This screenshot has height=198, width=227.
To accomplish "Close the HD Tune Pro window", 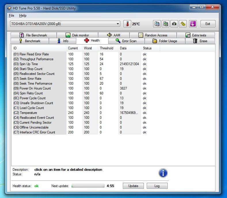I will click(212, 7).
